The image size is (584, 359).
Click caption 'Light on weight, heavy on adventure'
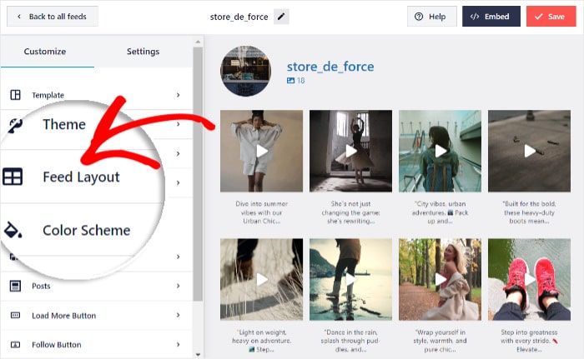coord(262,341)
